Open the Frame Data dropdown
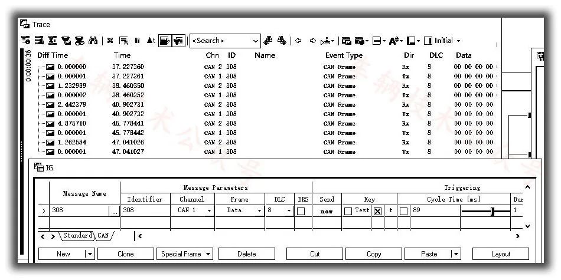561x280 pixels. (260, 210)
